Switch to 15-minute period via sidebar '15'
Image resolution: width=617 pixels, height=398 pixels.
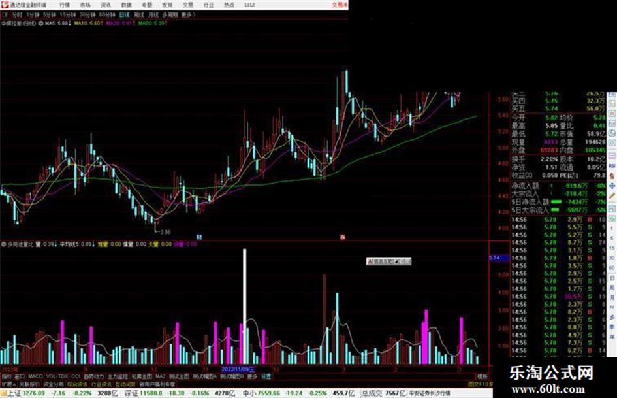(612, 248)
